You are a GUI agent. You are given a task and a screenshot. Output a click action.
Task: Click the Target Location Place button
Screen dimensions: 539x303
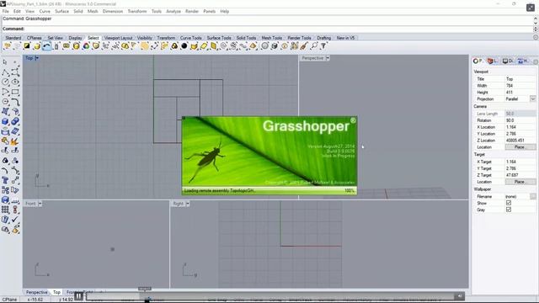pos(520,182)
